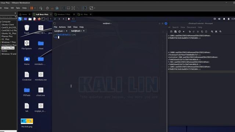The image size is (235, 132).
Task: Open terminal launcher dropdown arrow in panel
Action: coord(46,19)
